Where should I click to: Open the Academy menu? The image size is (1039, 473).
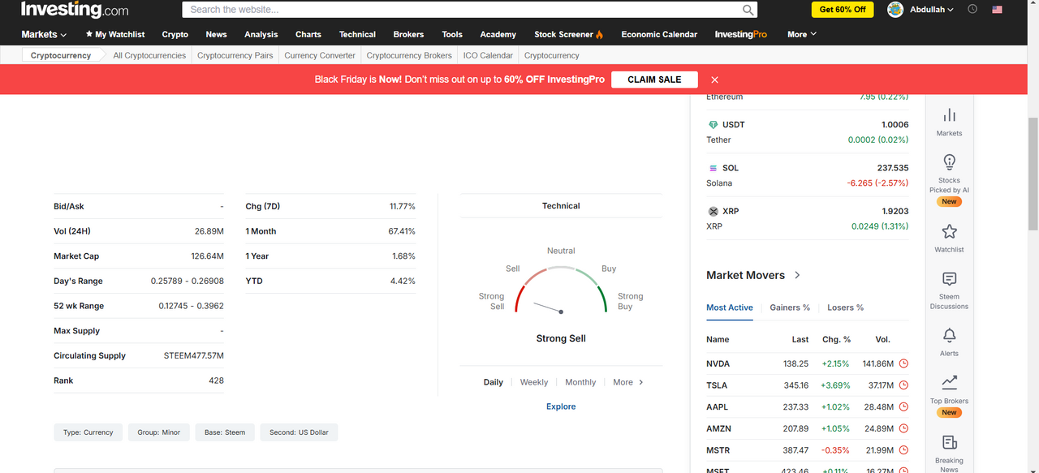click(x=498, y=34)
